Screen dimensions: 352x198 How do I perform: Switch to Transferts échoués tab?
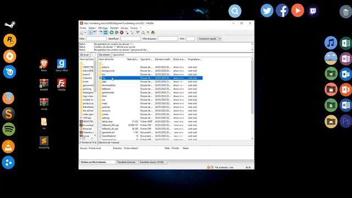pyautogui.click(x=127, y=162)
